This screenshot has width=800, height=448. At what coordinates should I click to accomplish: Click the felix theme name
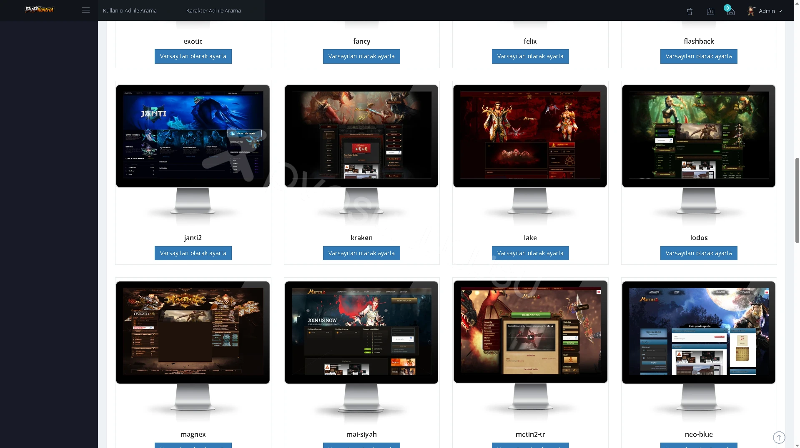530,41
